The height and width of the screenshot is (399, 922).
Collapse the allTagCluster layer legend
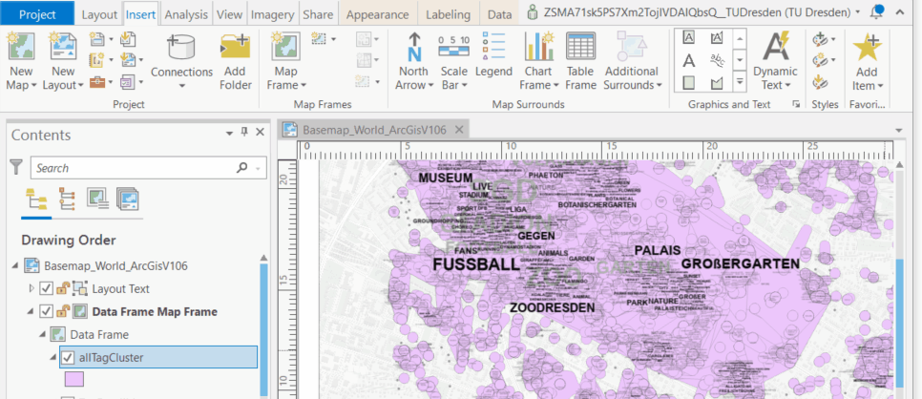pos(53,357)
